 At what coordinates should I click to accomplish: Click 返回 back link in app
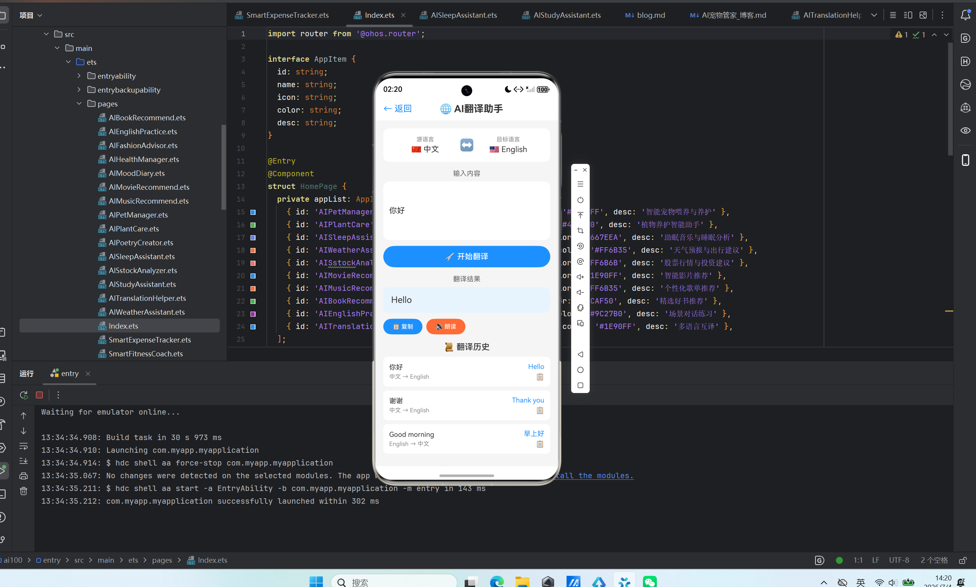coord(398,108)
